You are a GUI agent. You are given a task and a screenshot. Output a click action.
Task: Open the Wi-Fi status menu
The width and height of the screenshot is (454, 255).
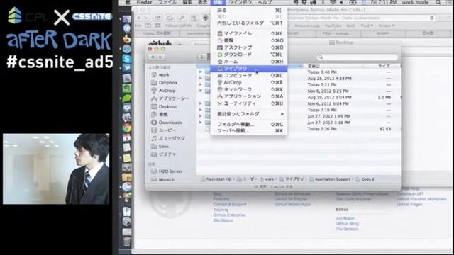click(x=333, y=2)
